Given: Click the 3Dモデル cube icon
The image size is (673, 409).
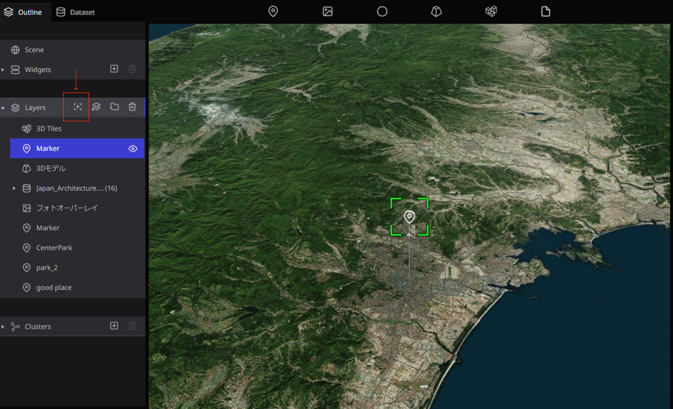Looking at the screenshot, I should (x=26, y=168).
